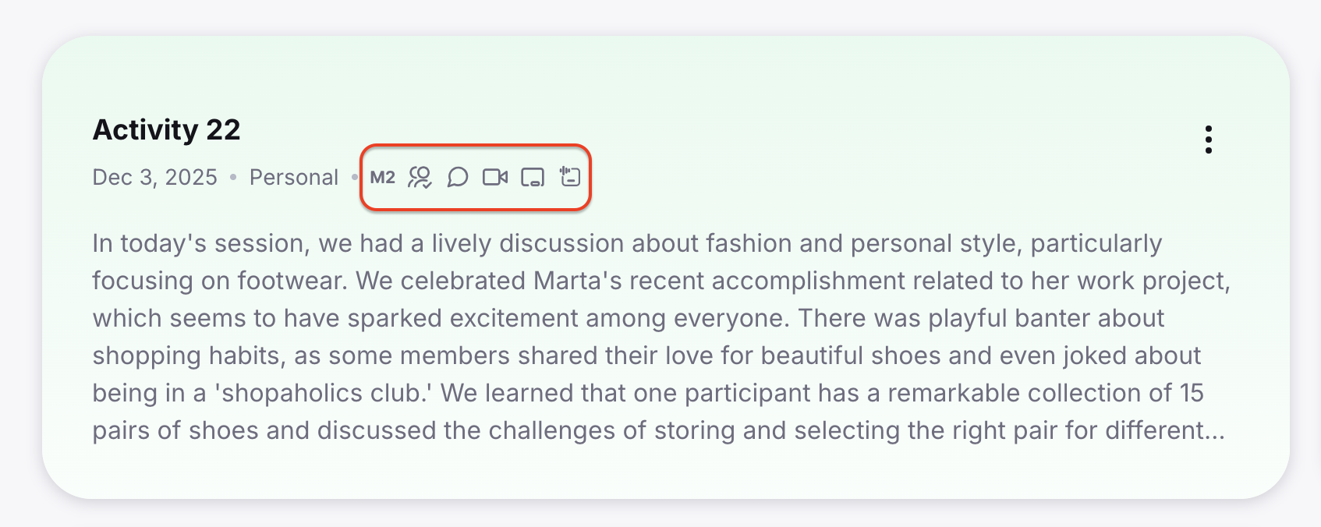Click the screen caption icon
The width and height of the screenshot is (1321, 527).
(533, 178)
